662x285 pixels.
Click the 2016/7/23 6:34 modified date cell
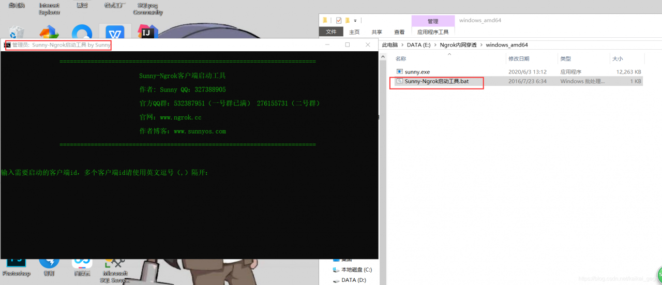point(528,81)
